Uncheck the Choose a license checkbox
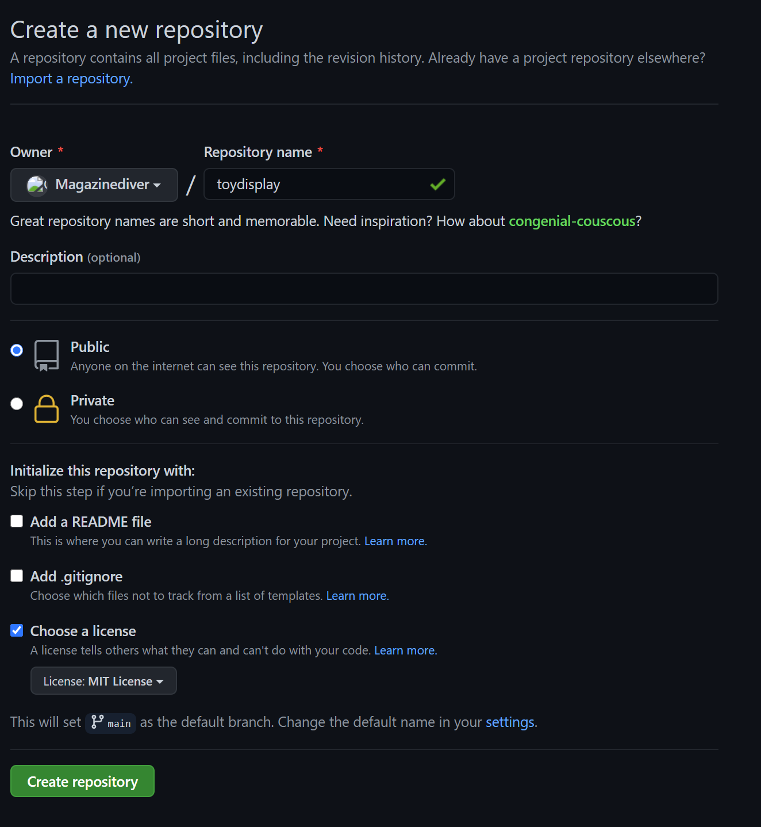 tap(17, 630)
